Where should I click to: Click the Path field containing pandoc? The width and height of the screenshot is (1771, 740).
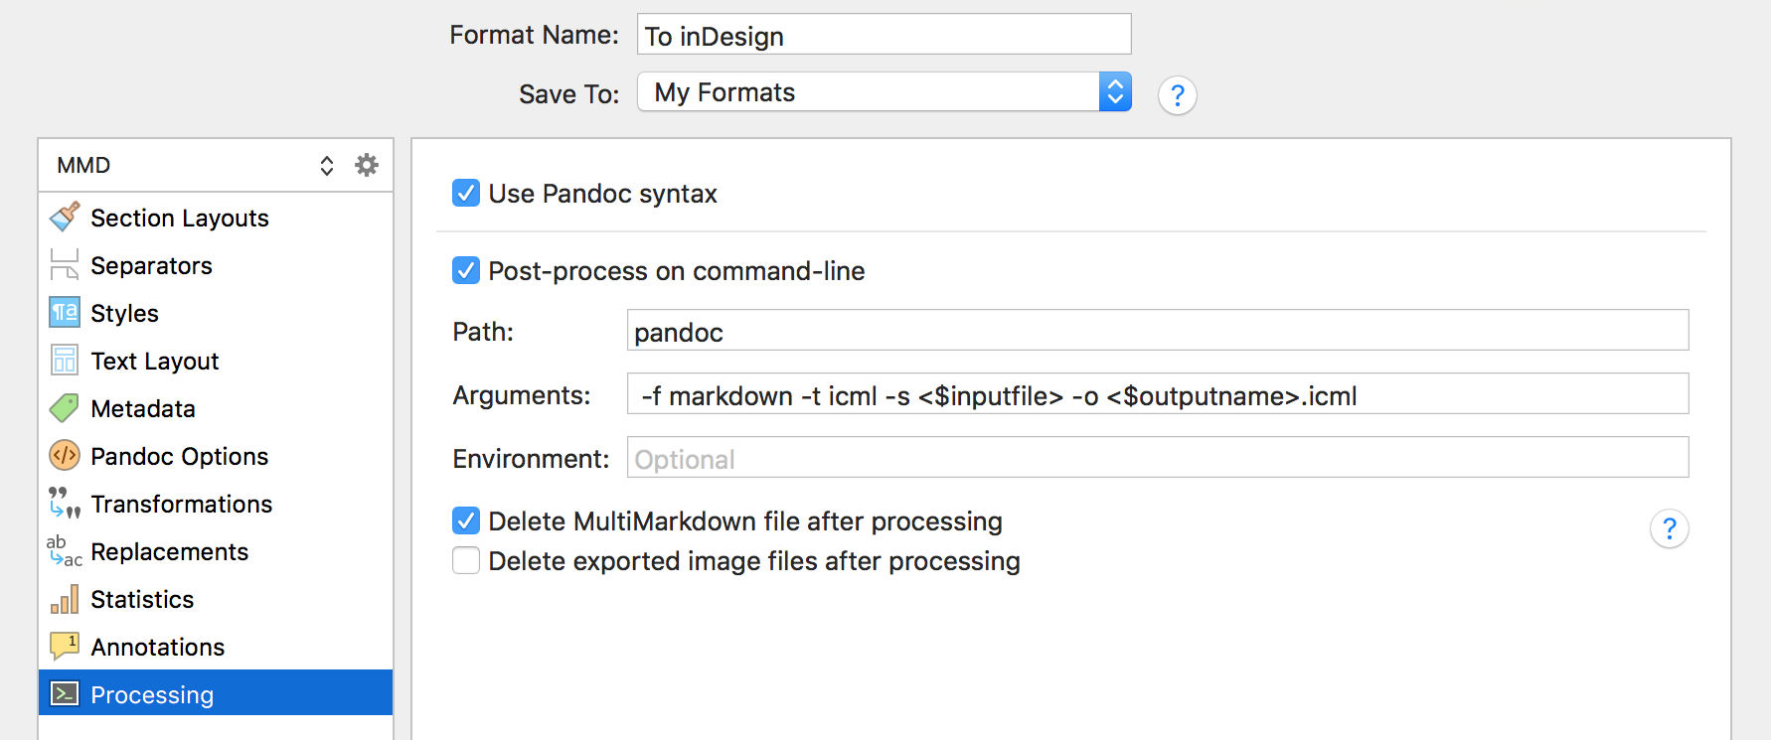(1158, 330)
